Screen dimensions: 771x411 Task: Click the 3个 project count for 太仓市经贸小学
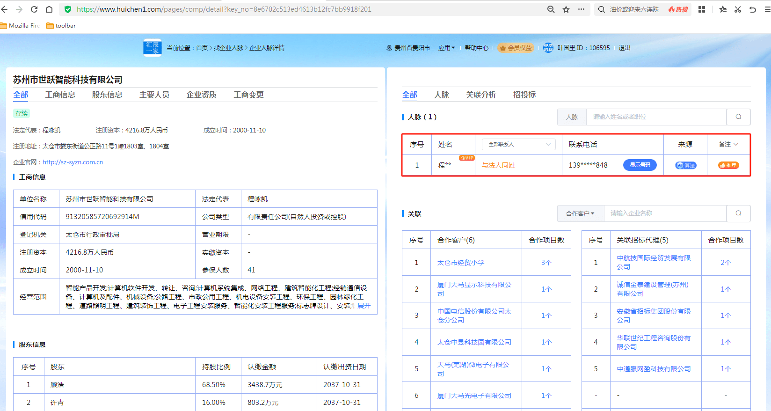click(546, 263)
